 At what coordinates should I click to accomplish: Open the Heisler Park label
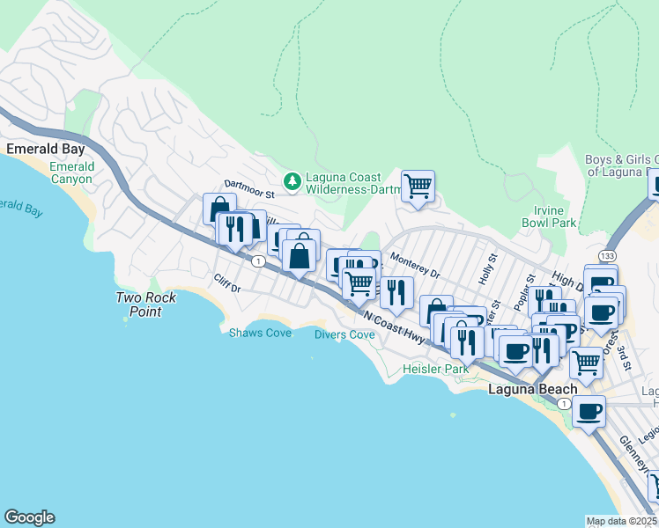[x=436, y=370]
